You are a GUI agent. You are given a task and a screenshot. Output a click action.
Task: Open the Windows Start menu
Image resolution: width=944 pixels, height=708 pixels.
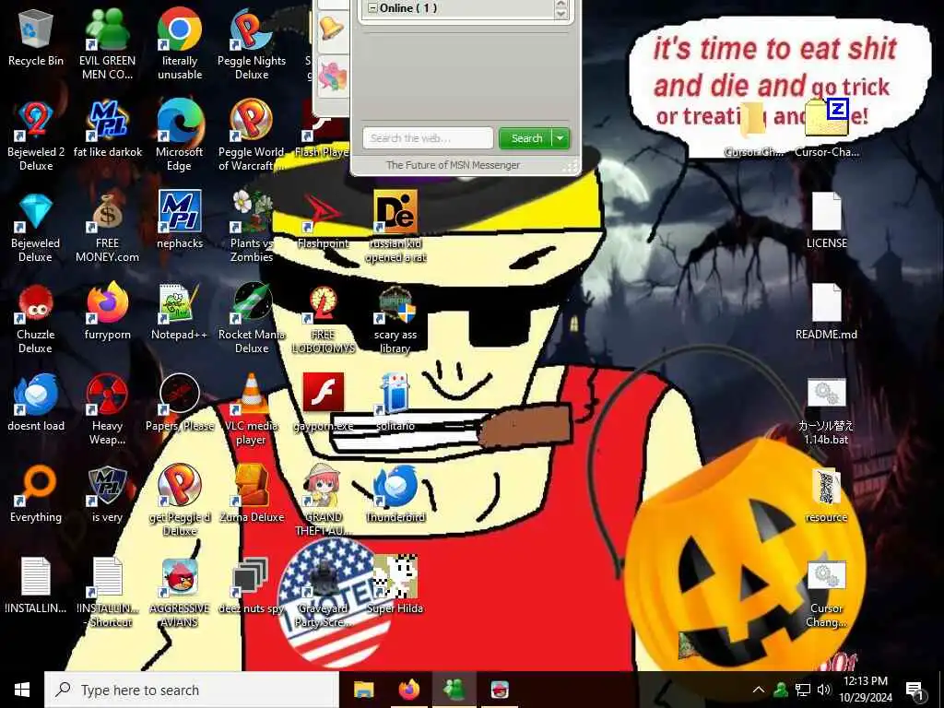click(22, 690)
